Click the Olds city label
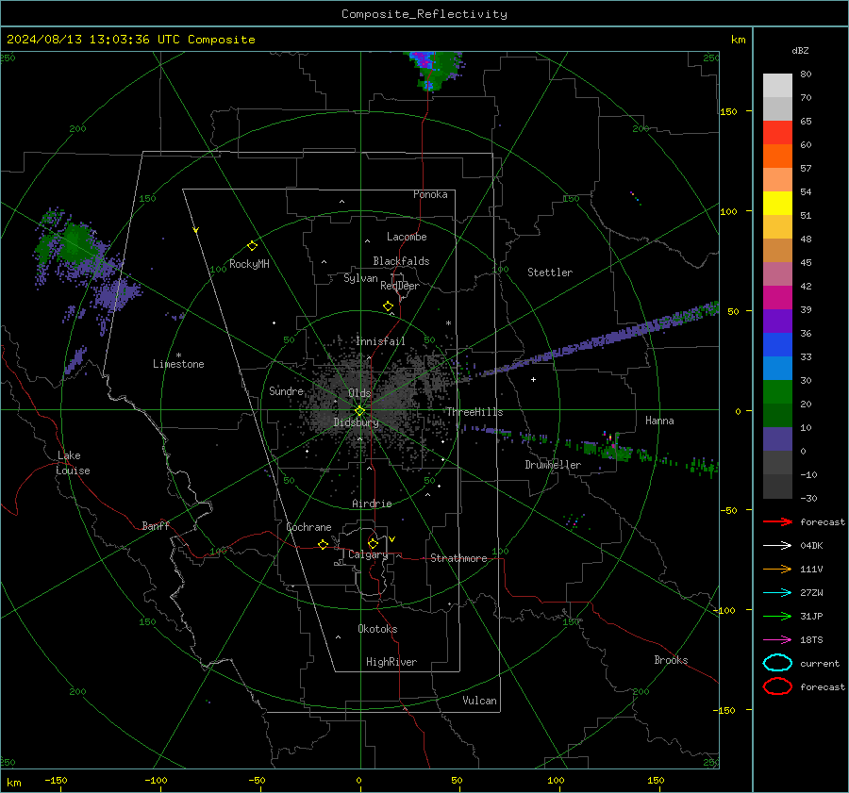The image size is (849, 793). point(359,393)
